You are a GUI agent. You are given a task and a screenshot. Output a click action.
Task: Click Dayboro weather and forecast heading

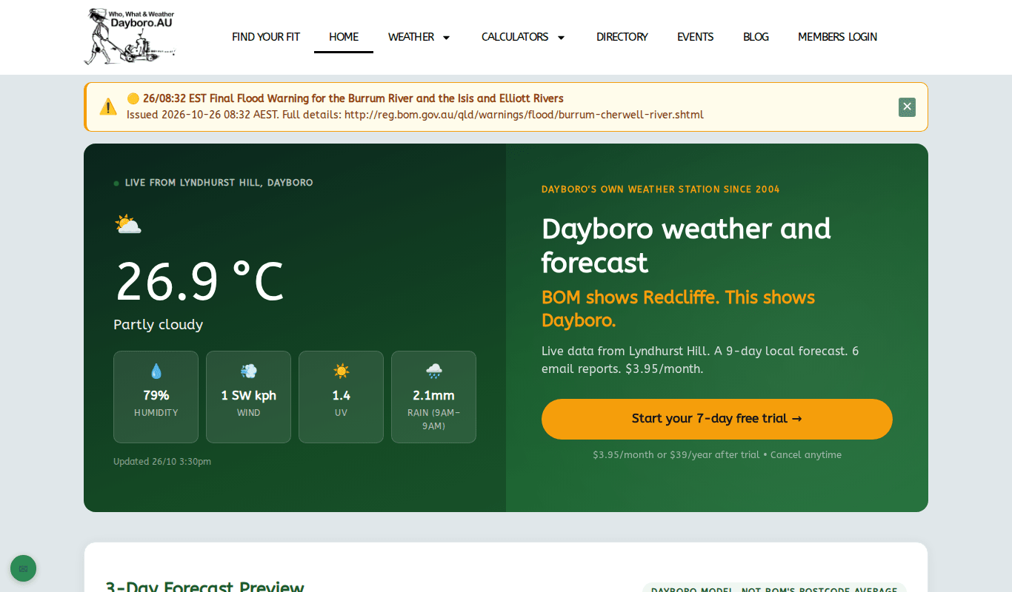click(x=686, y=246)
